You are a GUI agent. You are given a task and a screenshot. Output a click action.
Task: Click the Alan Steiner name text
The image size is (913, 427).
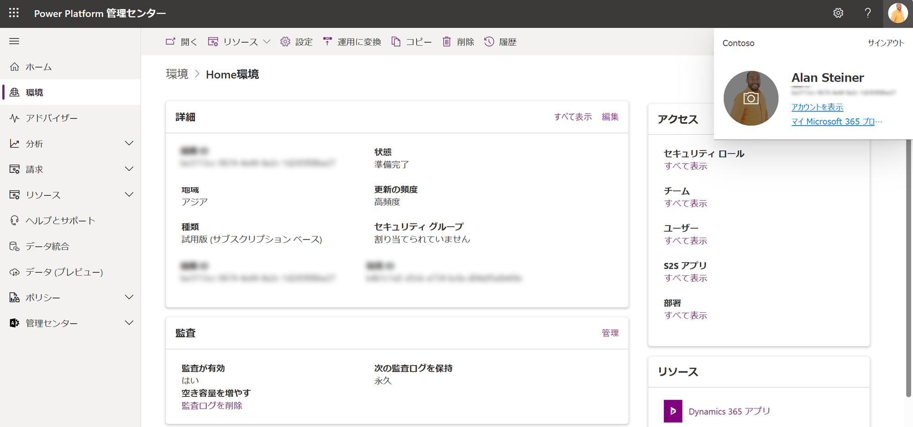point(828,78)
